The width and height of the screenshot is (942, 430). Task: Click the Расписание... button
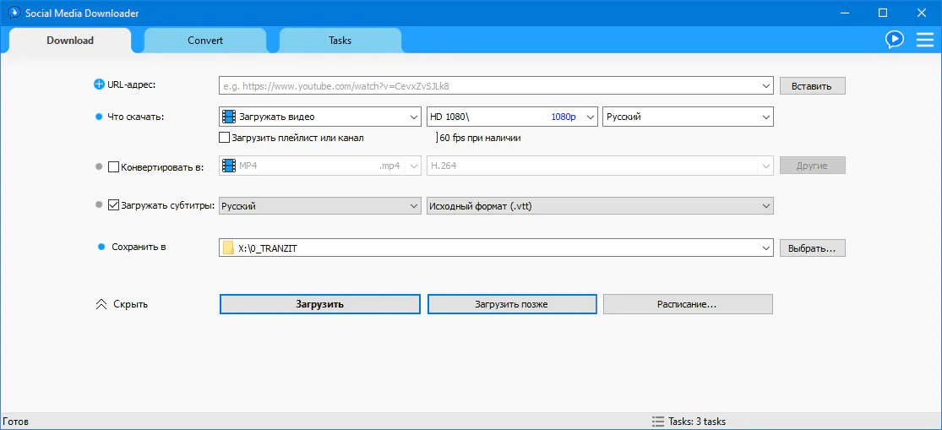(x=687, y=304)
